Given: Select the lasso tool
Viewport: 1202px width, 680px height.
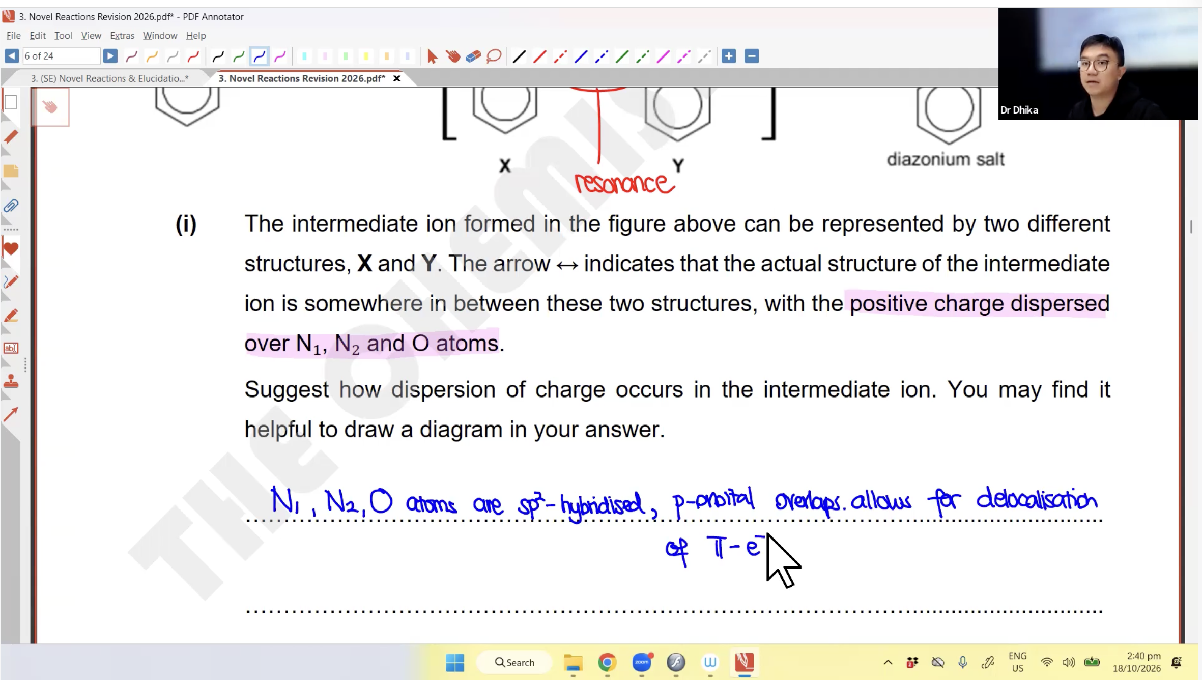Looking at the screenshot, I should coord(494,56).
